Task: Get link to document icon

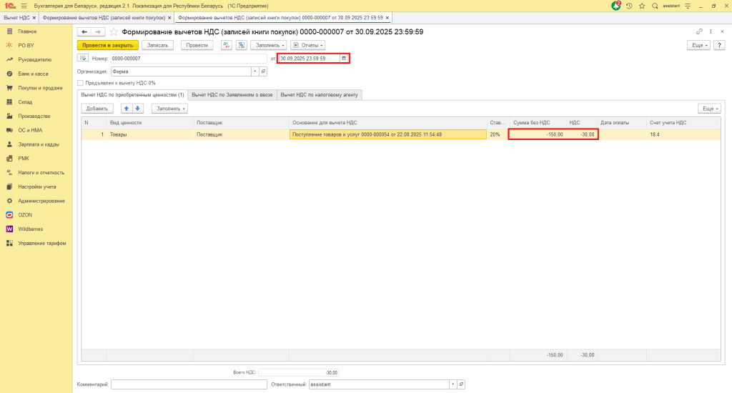Action: [x=699, y=32]
